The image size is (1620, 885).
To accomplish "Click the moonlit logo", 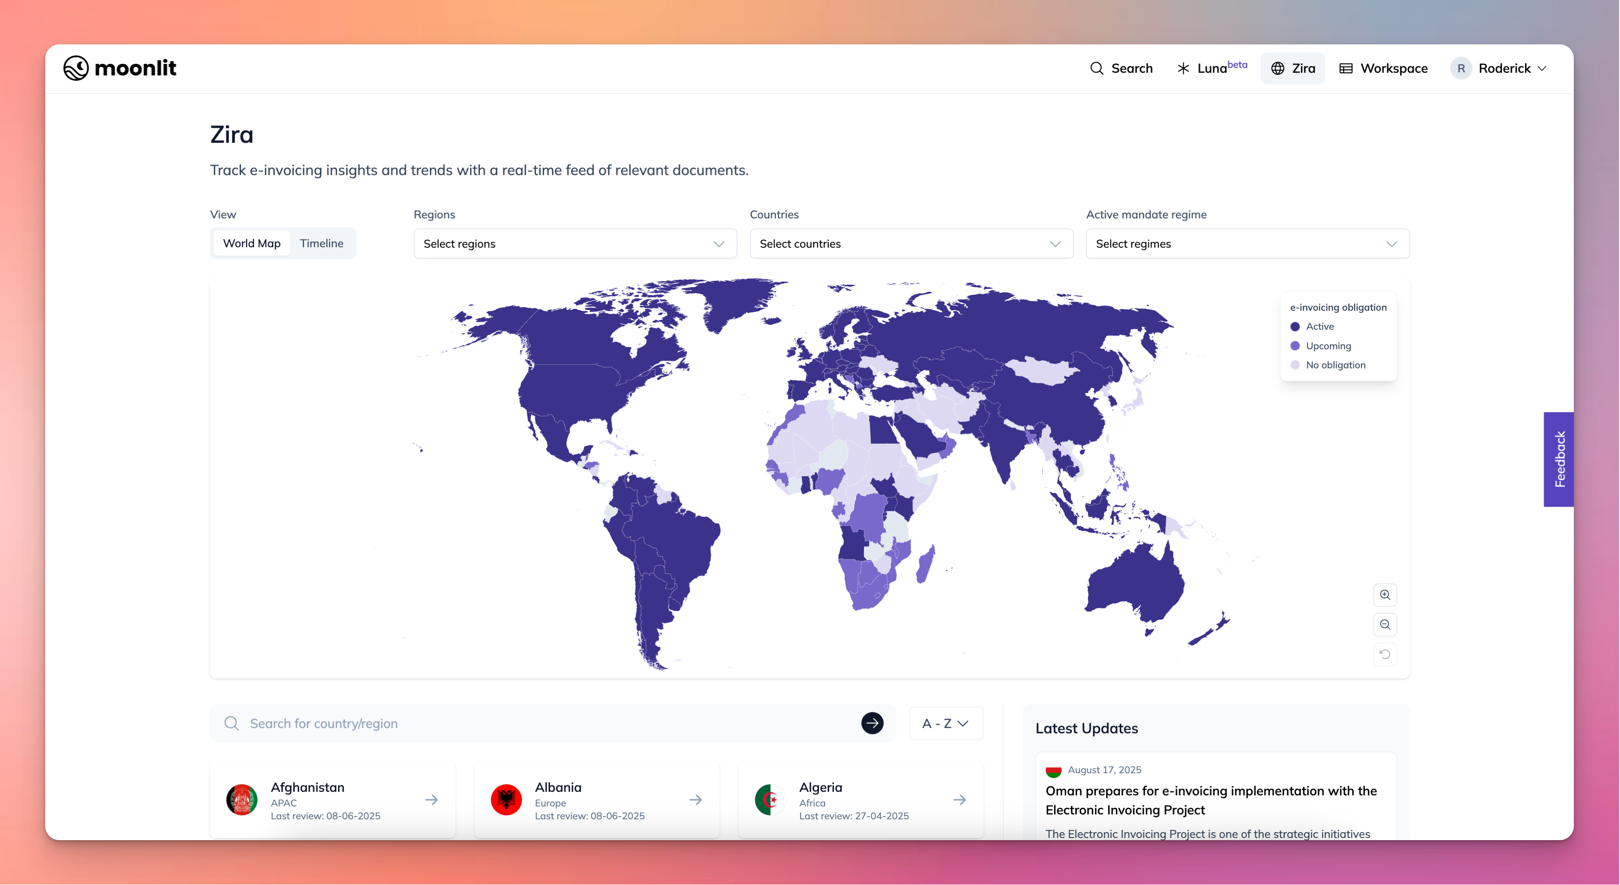I will click(x=119, y=68).
